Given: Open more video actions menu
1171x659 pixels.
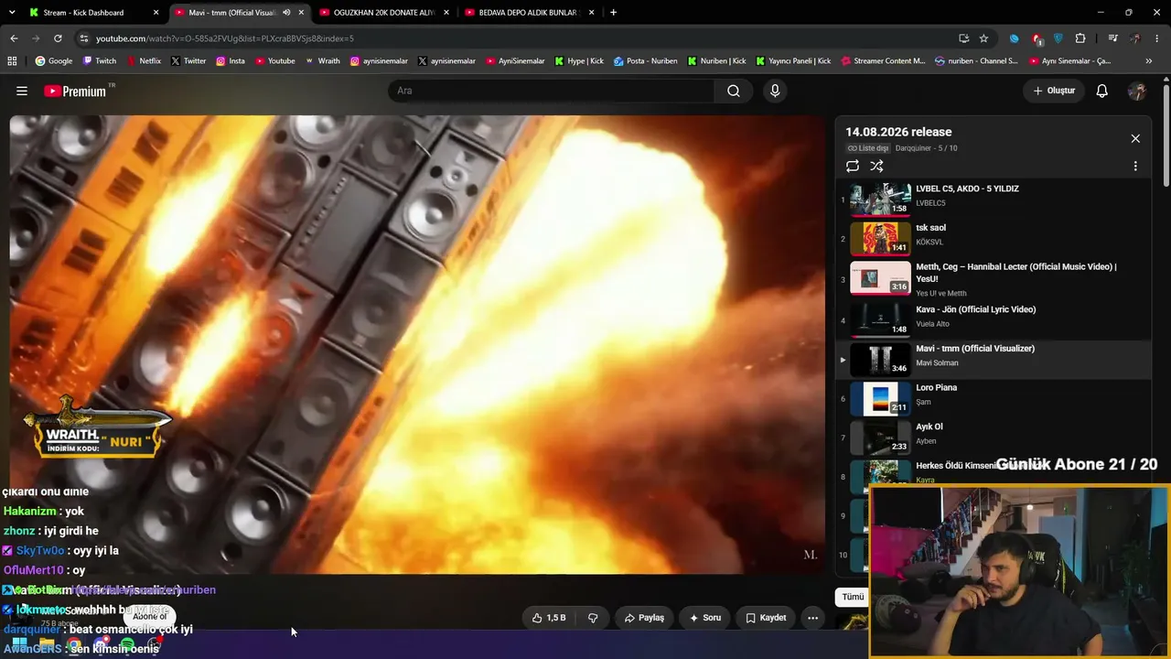Looking at the screenshot, I should click(x=812, y=618).
